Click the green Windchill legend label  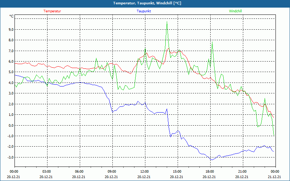pyautogui.click(x=235, y=11)
